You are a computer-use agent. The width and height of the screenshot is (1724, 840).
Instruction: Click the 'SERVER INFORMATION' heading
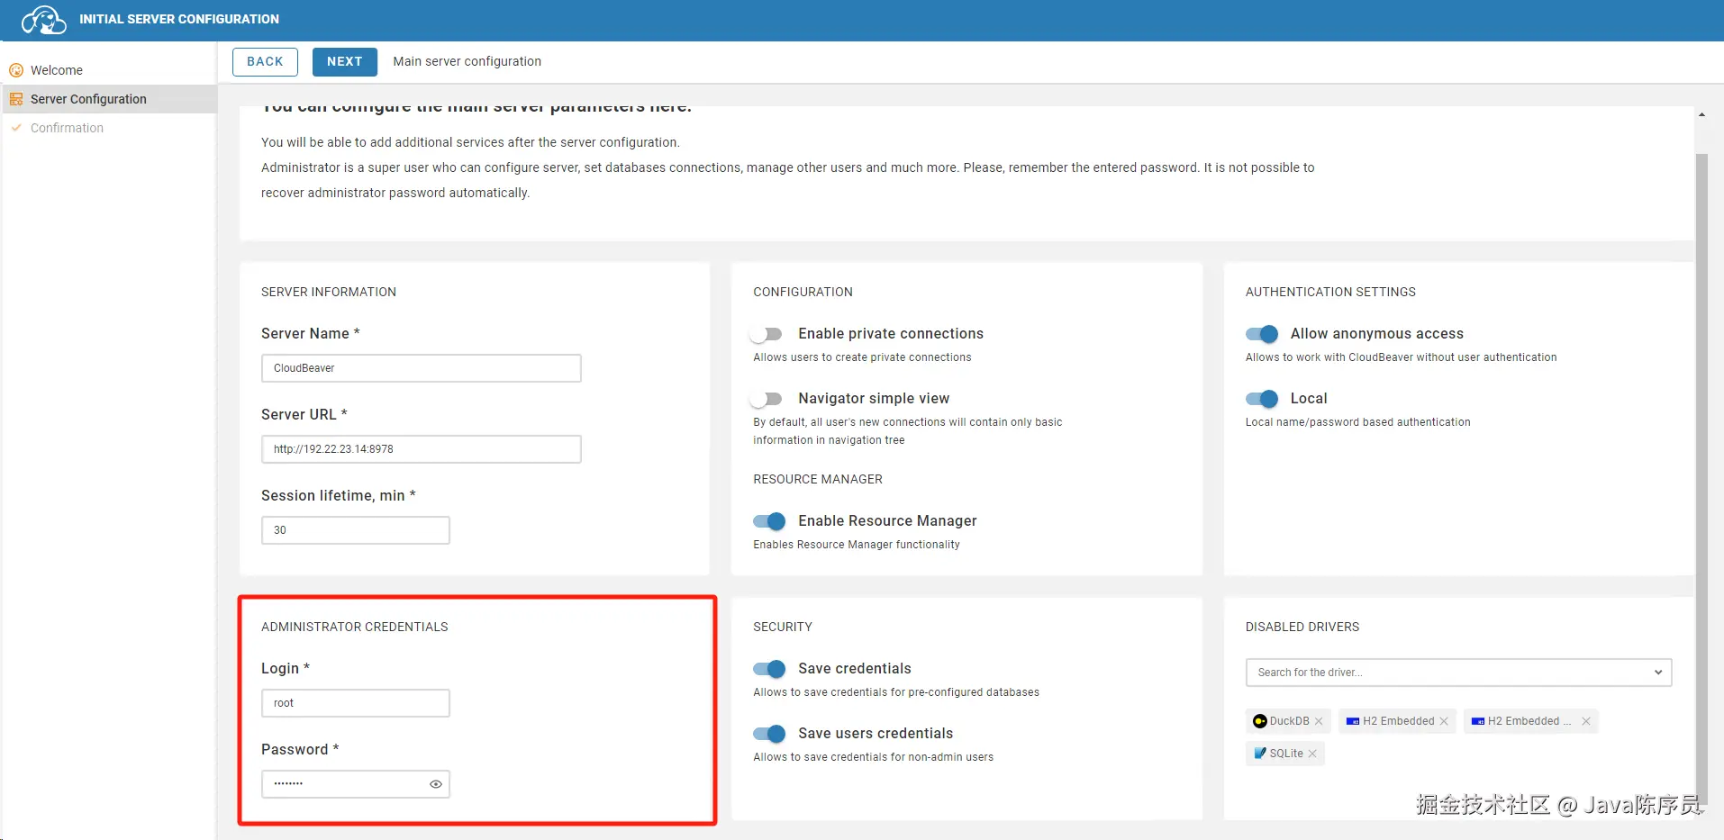click(x=329, y=292)
